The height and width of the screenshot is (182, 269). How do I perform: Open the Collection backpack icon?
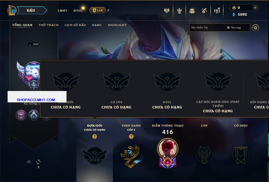(192, 11)
